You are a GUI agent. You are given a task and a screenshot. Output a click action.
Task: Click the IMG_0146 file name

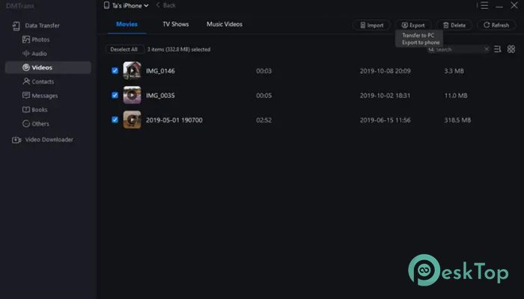pyautogui.click(x=160, y=71)
